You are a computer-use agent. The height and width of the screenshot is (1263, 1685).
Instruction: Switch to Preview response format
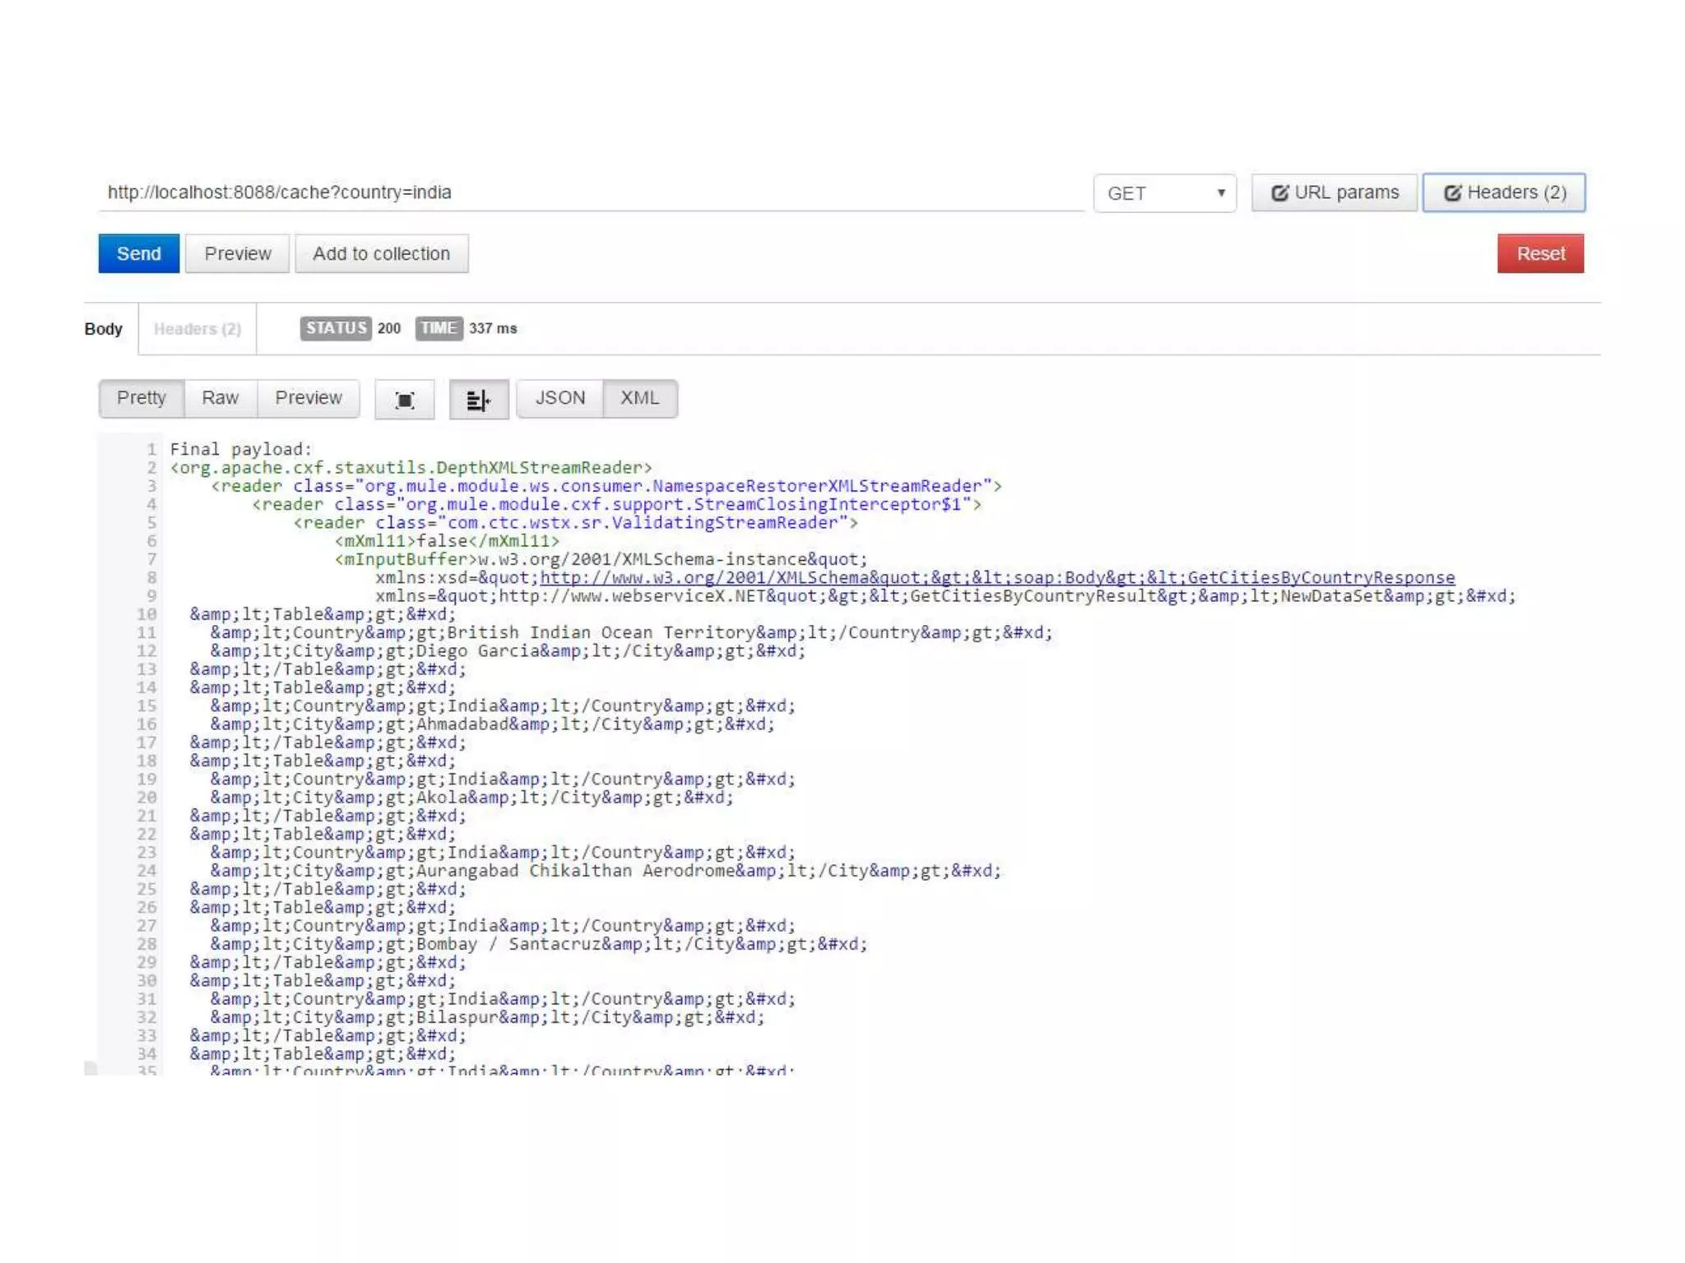coord(308,398)
